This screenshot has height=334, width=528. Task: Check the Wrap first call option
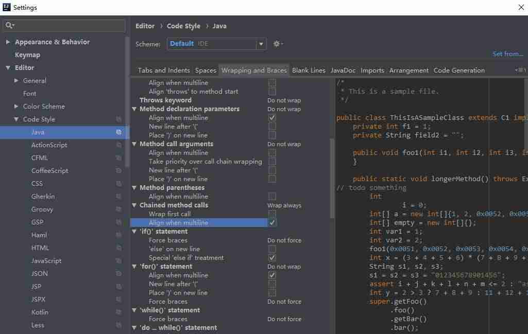point(272,214)
